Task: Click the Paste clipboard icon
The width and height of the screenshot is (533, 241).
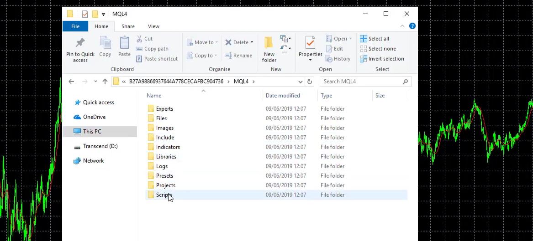Action: pos(124,43)
